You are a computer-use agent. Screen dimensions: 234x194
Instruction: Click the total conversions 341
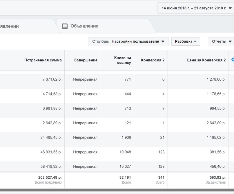[x=161, y=177]
